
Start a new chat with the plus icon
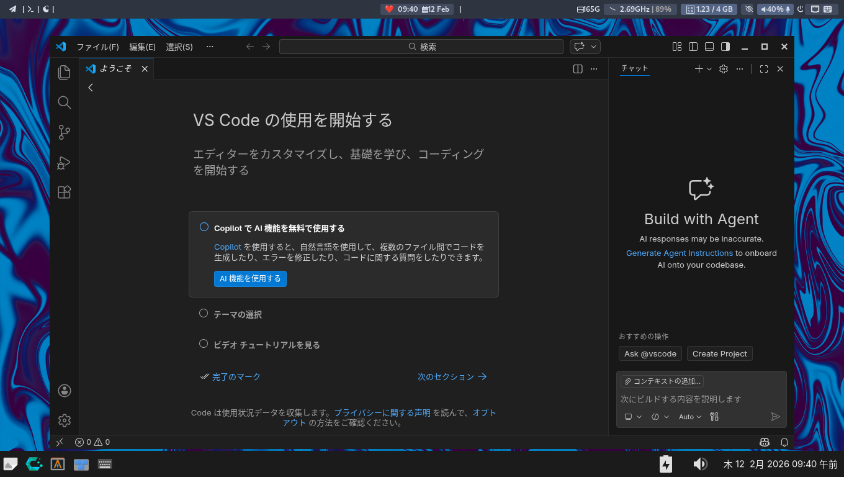coord(699,69)
